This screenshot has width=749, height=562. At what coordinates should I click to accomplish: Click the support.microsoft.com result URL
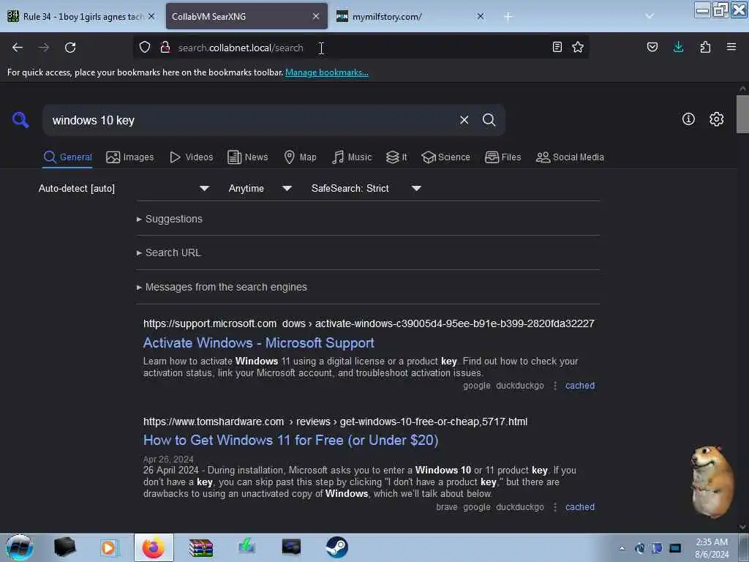click(x=369, y=323)
